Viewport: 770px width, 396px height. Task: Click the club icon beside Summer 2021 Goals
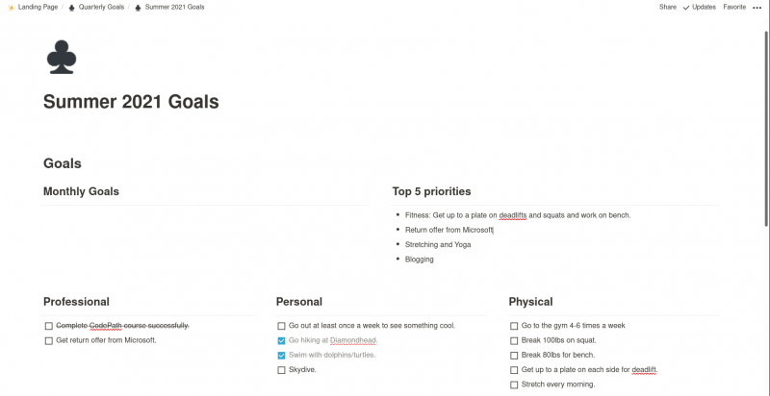coord(138,8)
